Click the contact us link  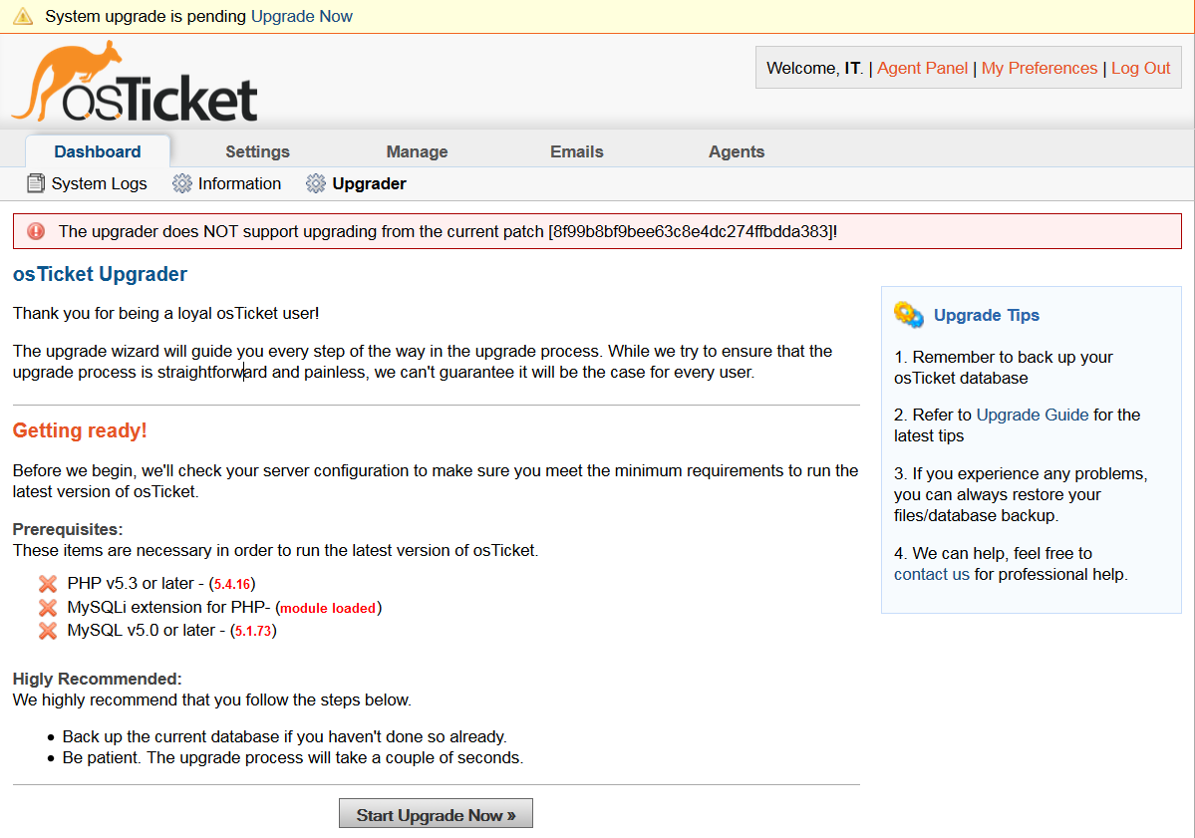coord(931,574)
